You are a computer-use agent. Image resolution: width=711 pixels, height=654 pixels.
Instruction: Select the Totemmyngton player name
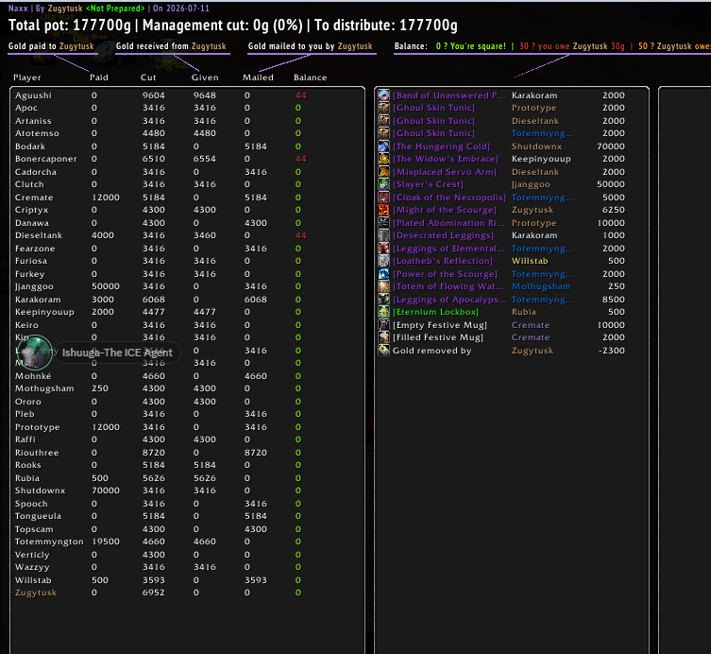(49, 542)
